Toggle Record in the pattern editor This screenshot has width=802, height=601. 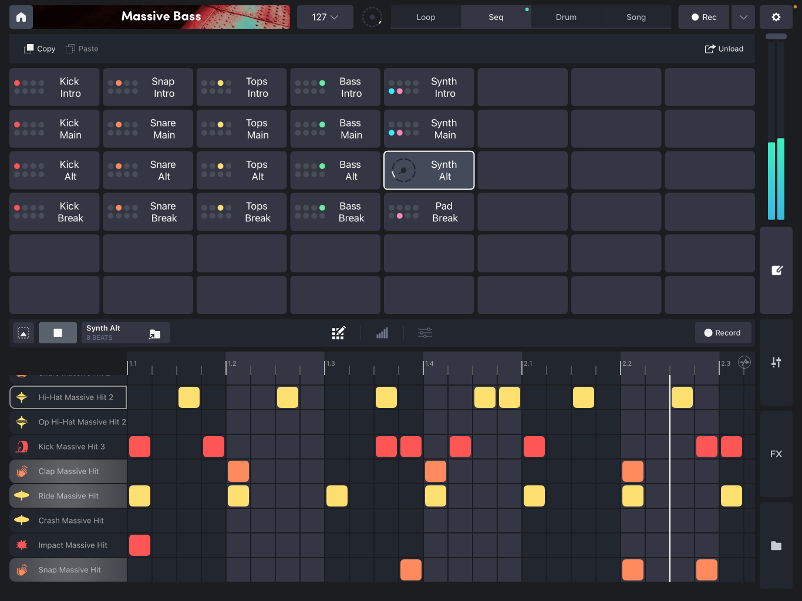click(x=723, y=333)
